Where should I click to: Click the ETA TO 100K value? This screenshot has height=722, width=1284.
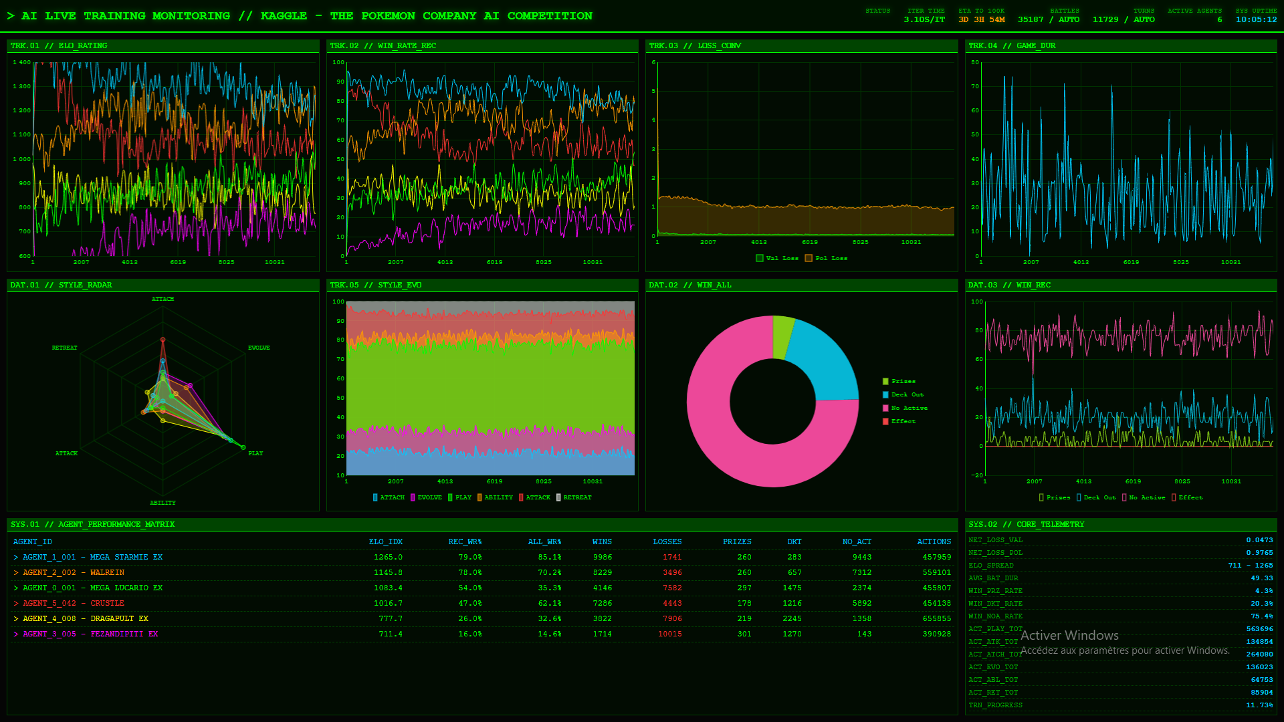(981, 19)
